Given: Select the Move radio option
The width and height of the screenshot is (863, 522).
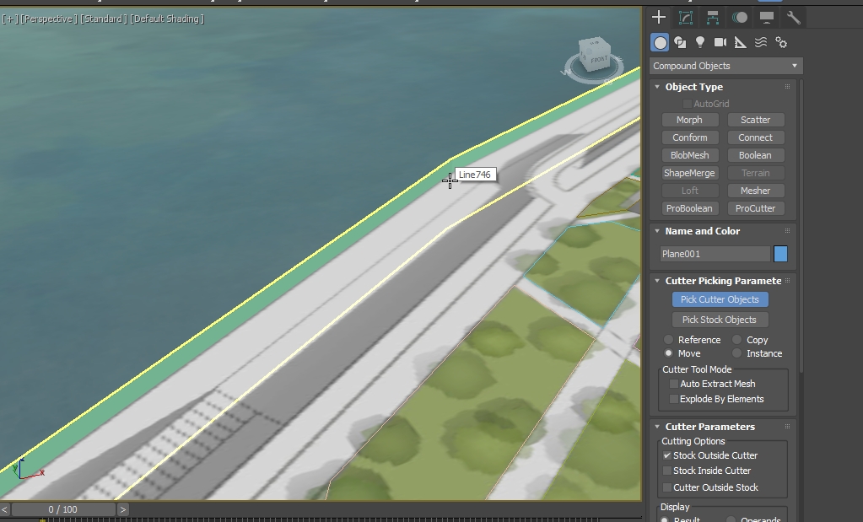Looking at the screenshot, I should click(x=668, y=353).
